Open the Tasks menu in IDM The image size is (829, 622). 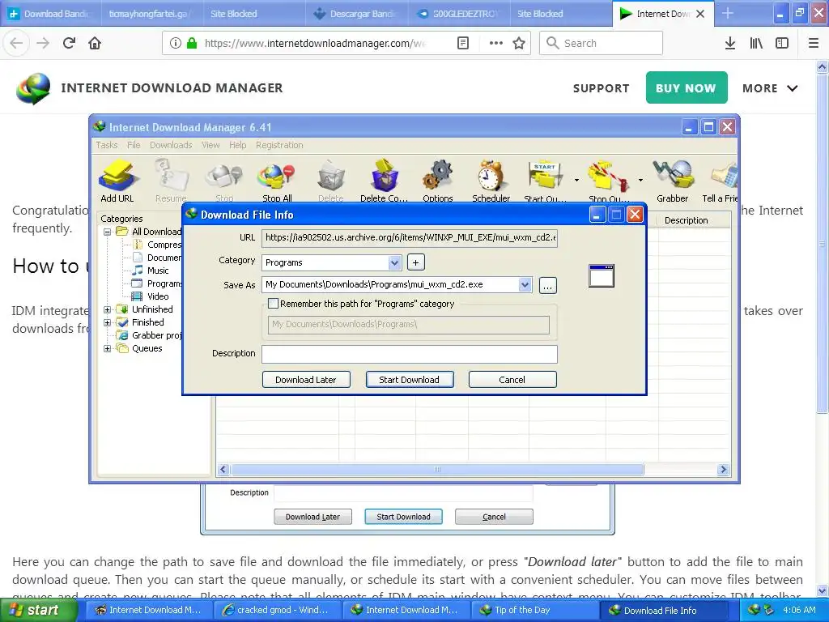(x=106, y=145)
